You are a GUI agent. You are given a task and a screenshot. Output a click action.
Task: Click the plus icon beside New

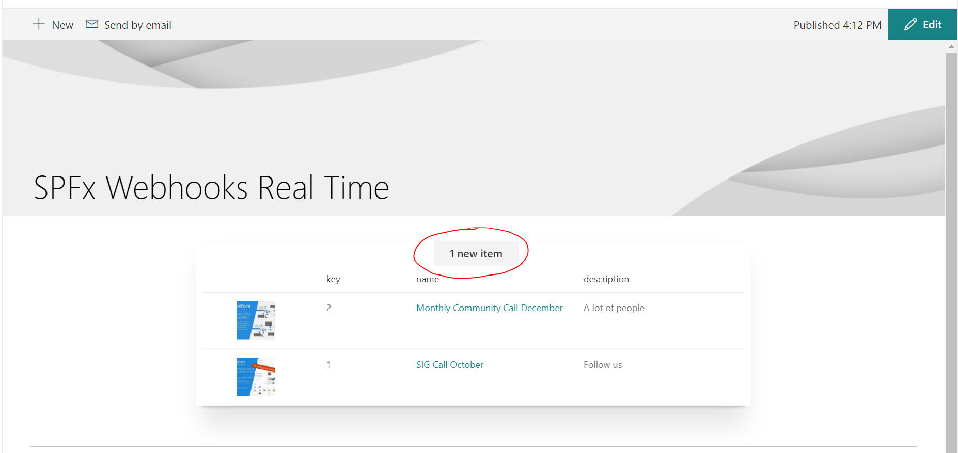pos(39,24)
